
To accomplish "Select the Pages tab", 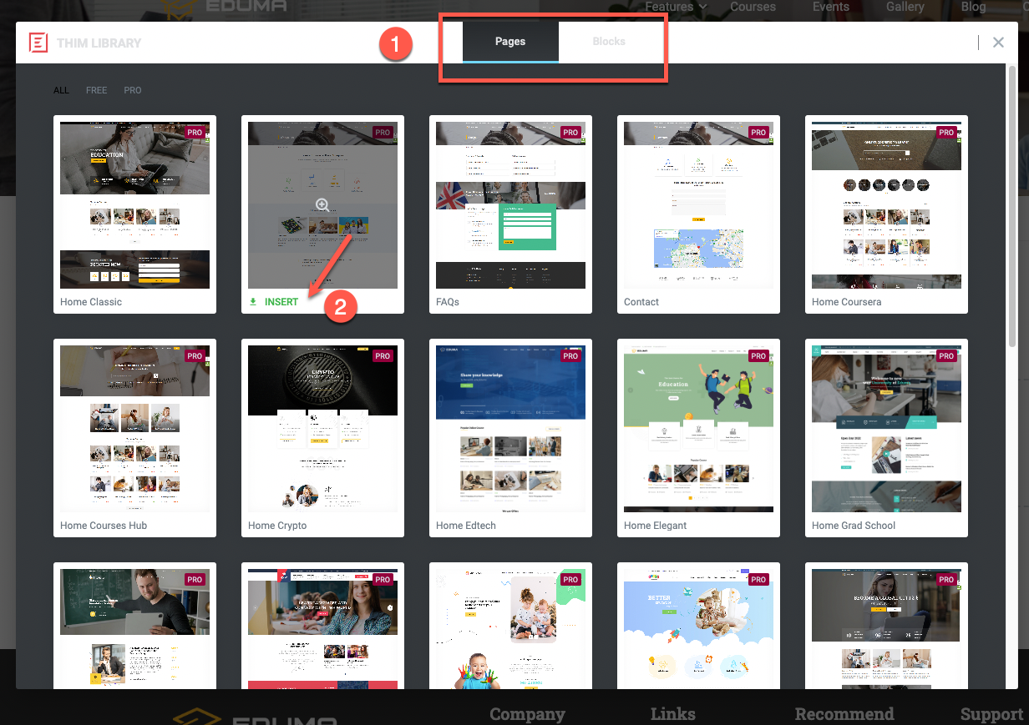I will pyautogui.click(x=510, y=42).
